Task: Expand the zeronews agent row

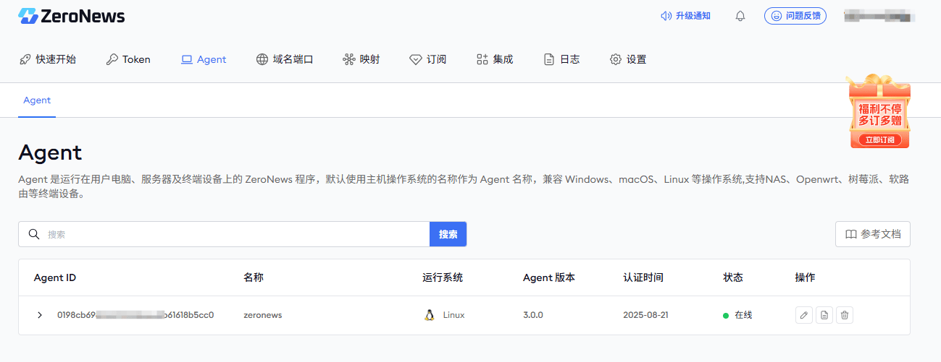Action: (x=40, y=315)
